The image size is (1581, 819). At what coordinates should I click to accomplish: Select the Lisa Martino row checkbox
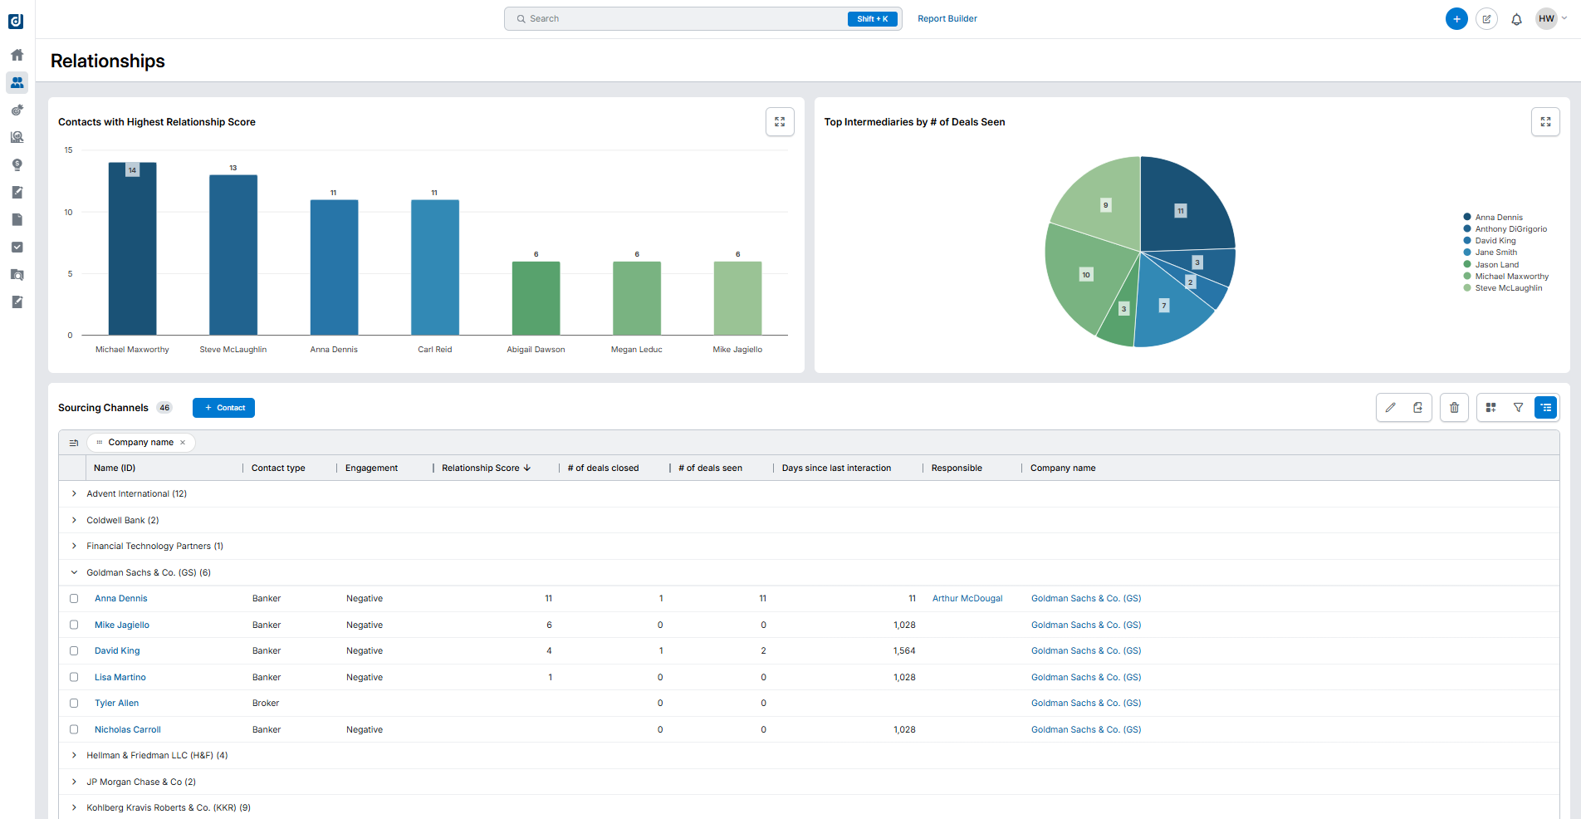click(74, 677)
